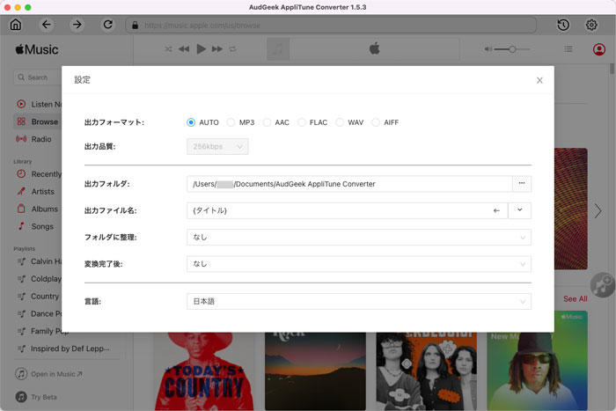Viewport: 616px width, 411px height.
Task: Click Open in Music link
Action: [48, 374]
